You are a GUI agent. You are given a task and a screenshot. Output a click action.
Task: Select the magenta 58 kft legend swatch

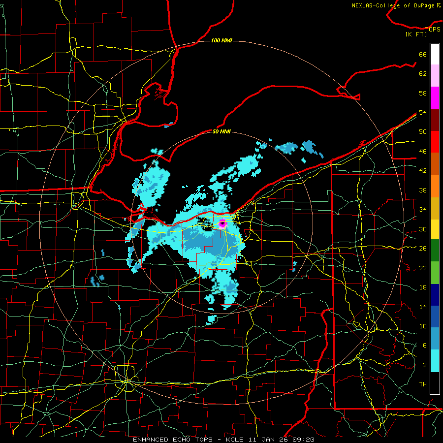coord(435,98)
